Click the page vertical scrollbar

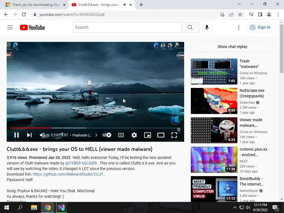coord(282,49)
